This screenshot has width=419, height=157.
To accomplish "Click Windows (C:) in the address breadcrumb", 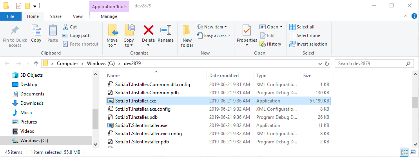I will 101,64.
